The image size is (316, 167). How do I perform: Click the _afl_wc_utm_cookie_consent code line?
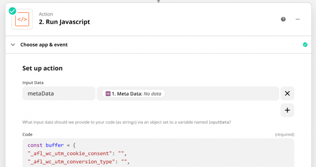tap(77, 154)
